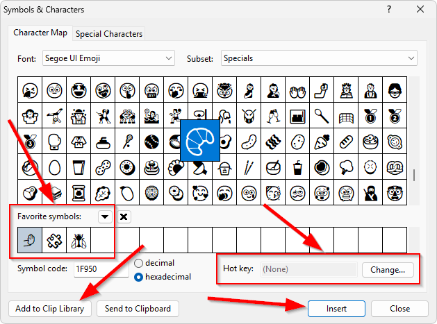Remove favorite with the X button
This screenshot has height=324, width=437.
click(x=124, y=216)
